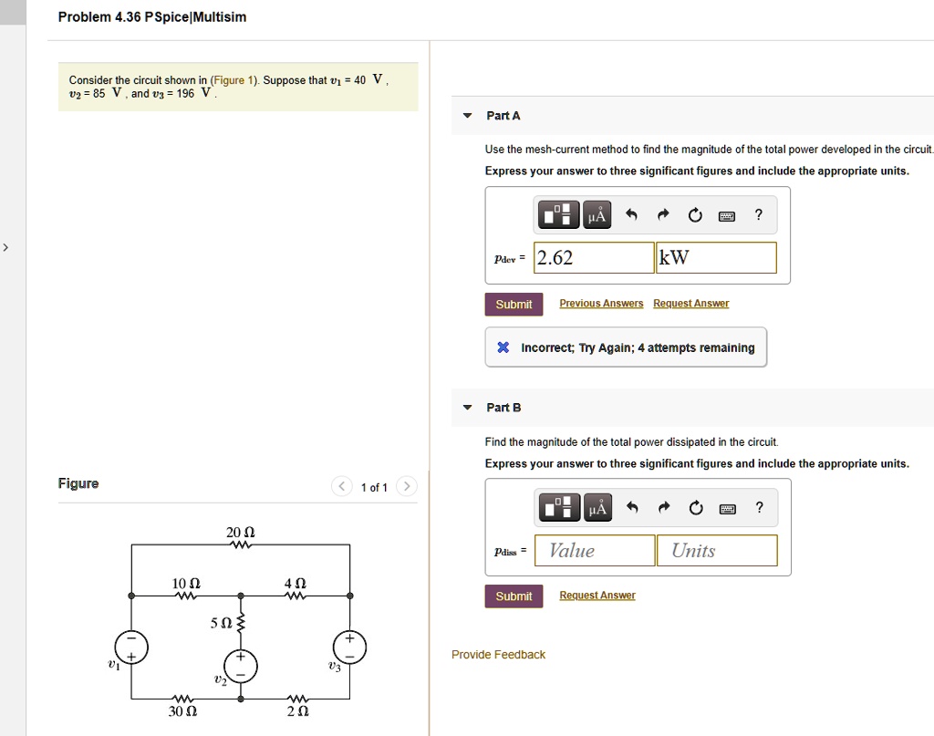The width and height of the screenshot is (934, 736).
Task: Open keyboard shortcuts icon in Part A toolbar
Action: [727, 214]
